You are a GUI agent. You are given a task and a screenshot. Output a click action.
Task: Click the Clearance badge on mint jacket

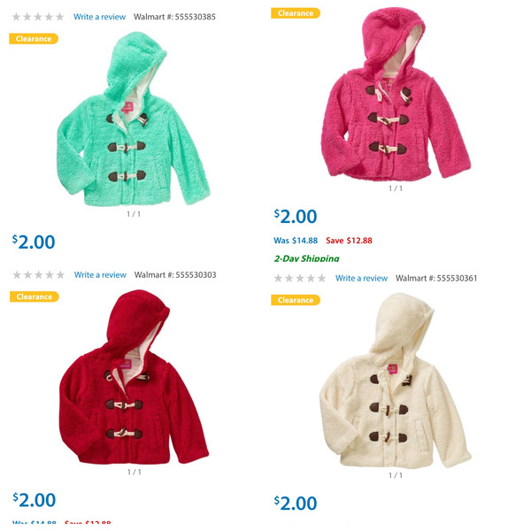click(x=34, y=39)
